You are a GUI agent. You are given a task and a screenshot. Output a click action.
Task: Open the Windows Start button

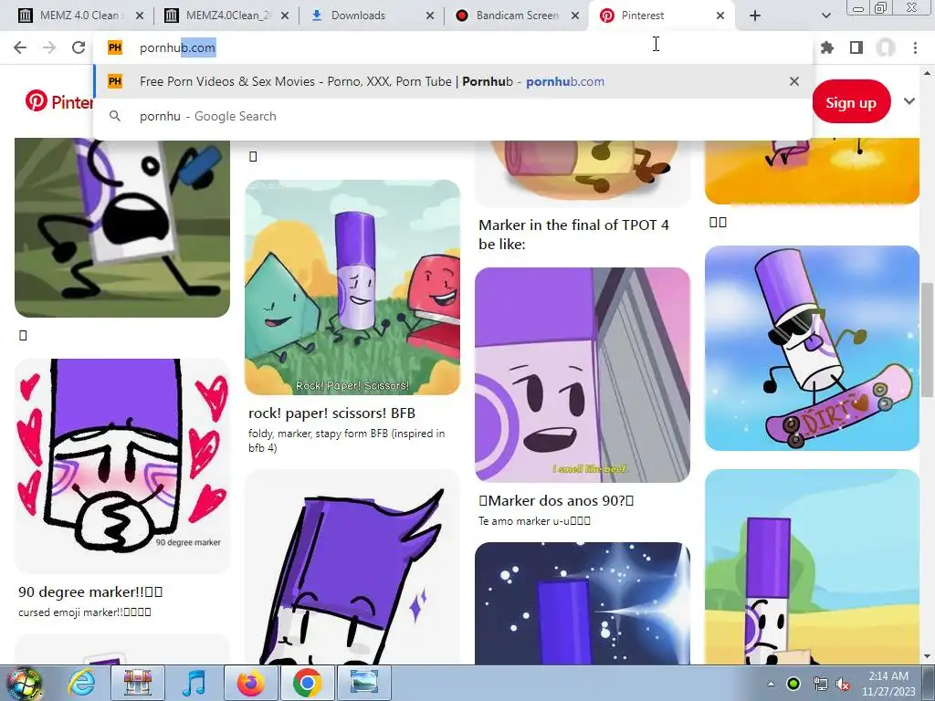tap(24, 683)
